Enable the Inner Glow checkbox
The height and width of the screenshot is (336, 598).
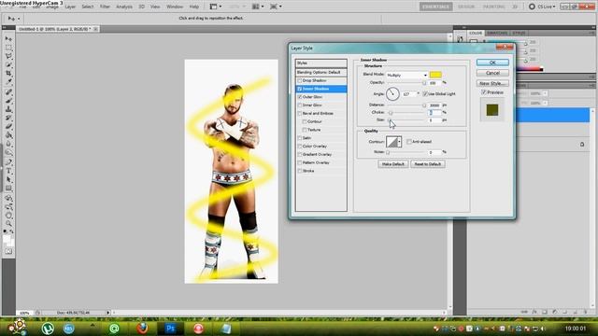pyautogui.click(x=300, y=105)
